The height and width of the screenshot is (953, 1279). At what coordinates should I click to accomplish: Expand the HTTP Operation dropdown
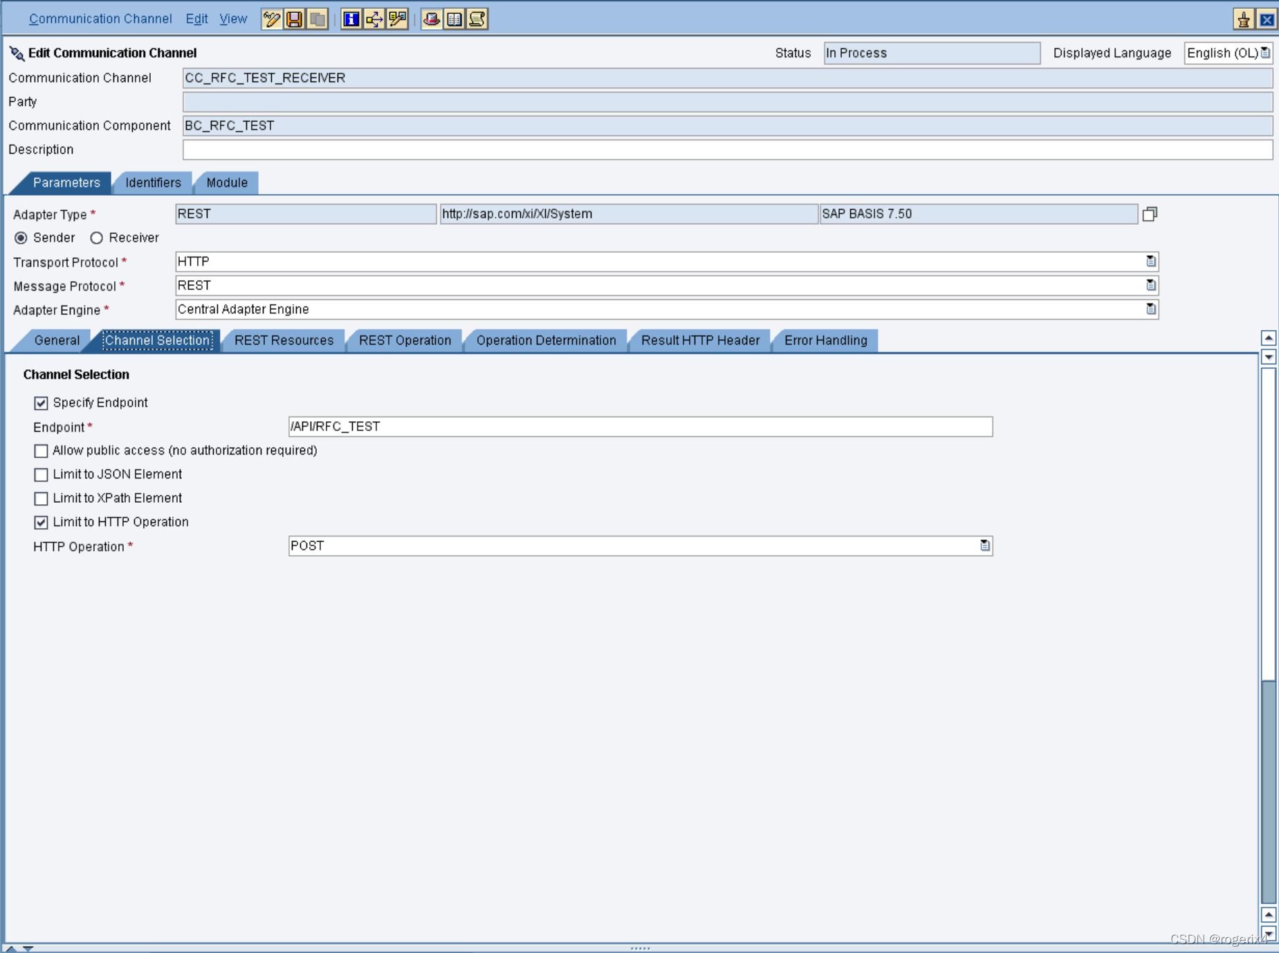[x=984, y=546]
